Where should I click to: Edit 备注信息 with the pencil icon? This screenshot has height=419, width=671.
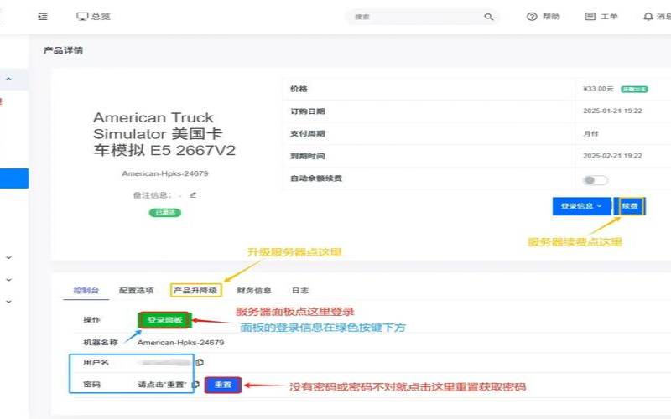click(x=193, y=195)
